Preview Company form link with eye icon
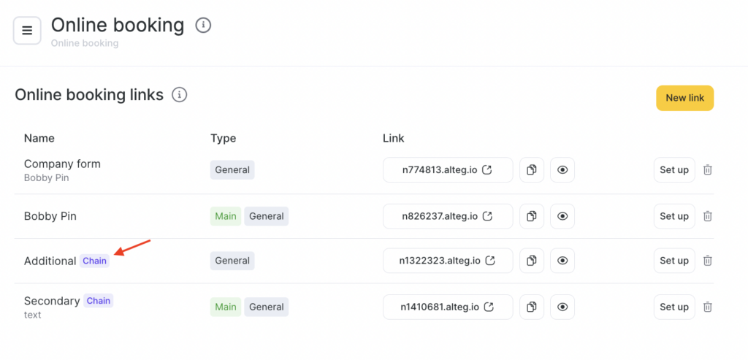 point(562,170)
